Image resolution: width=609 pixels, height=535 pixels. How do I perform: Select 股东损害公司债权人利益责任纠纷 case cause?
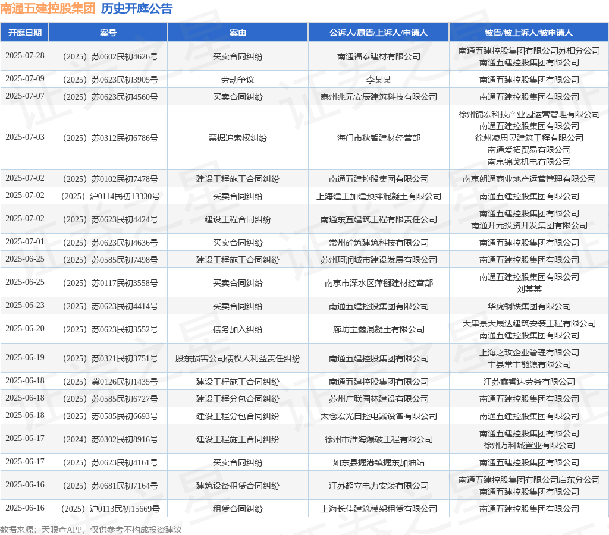pos(238,358)
